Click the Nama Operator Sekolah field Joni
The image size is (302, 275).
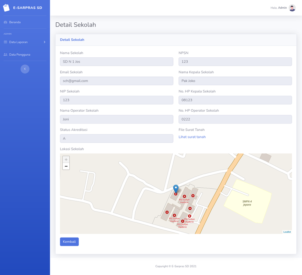click(117, 119)
